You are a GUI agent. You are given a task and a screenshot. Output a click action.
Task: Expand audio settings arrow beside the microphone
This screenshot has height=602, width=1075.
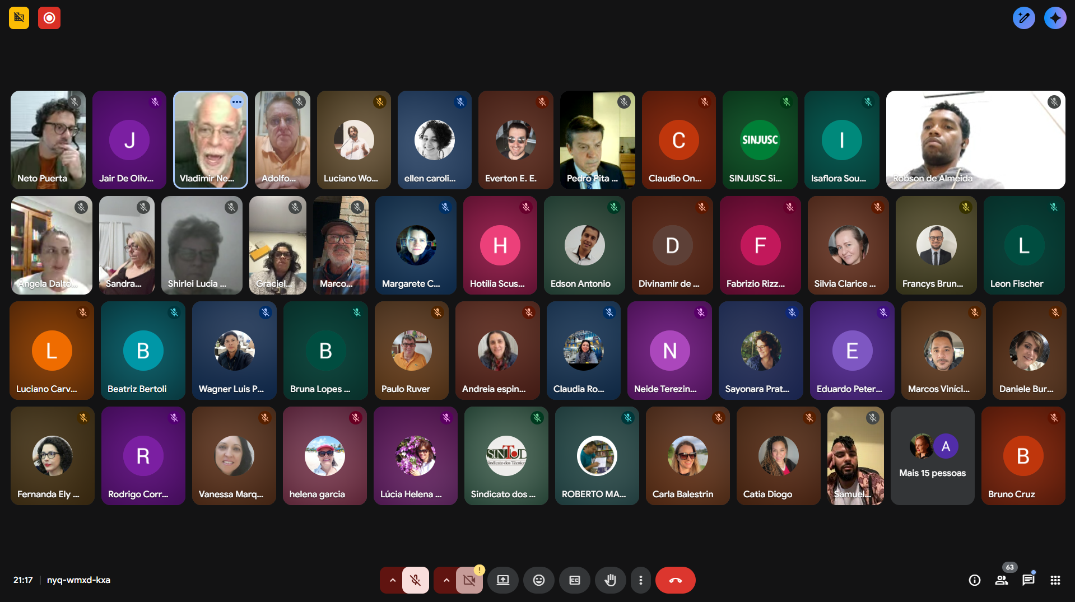pyautogui.click(x=392, y=580)
